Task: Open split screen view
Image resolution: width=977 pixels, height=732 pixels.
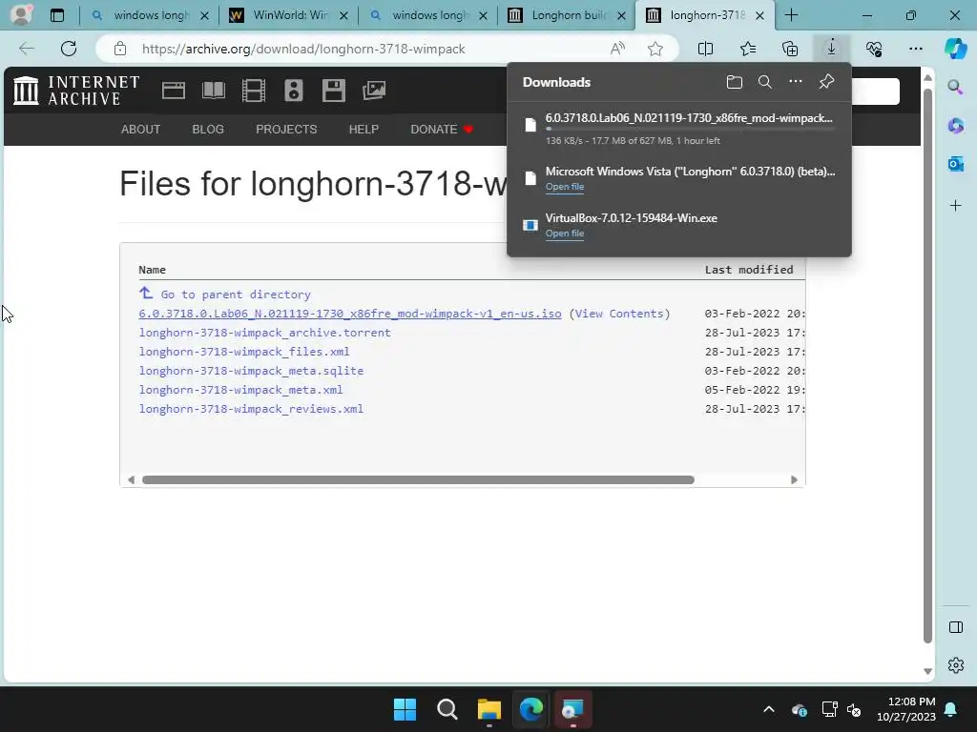Action: (x=705, y=49)
